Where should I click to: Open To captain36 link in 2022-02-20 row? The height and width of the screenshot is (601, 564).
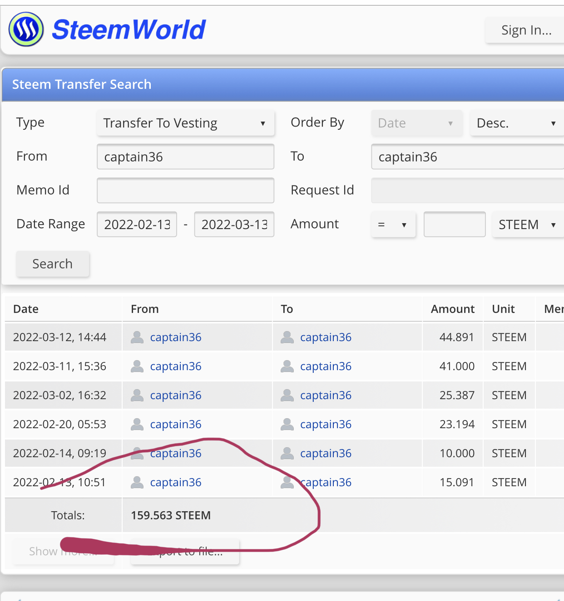[x=326, y=425]
